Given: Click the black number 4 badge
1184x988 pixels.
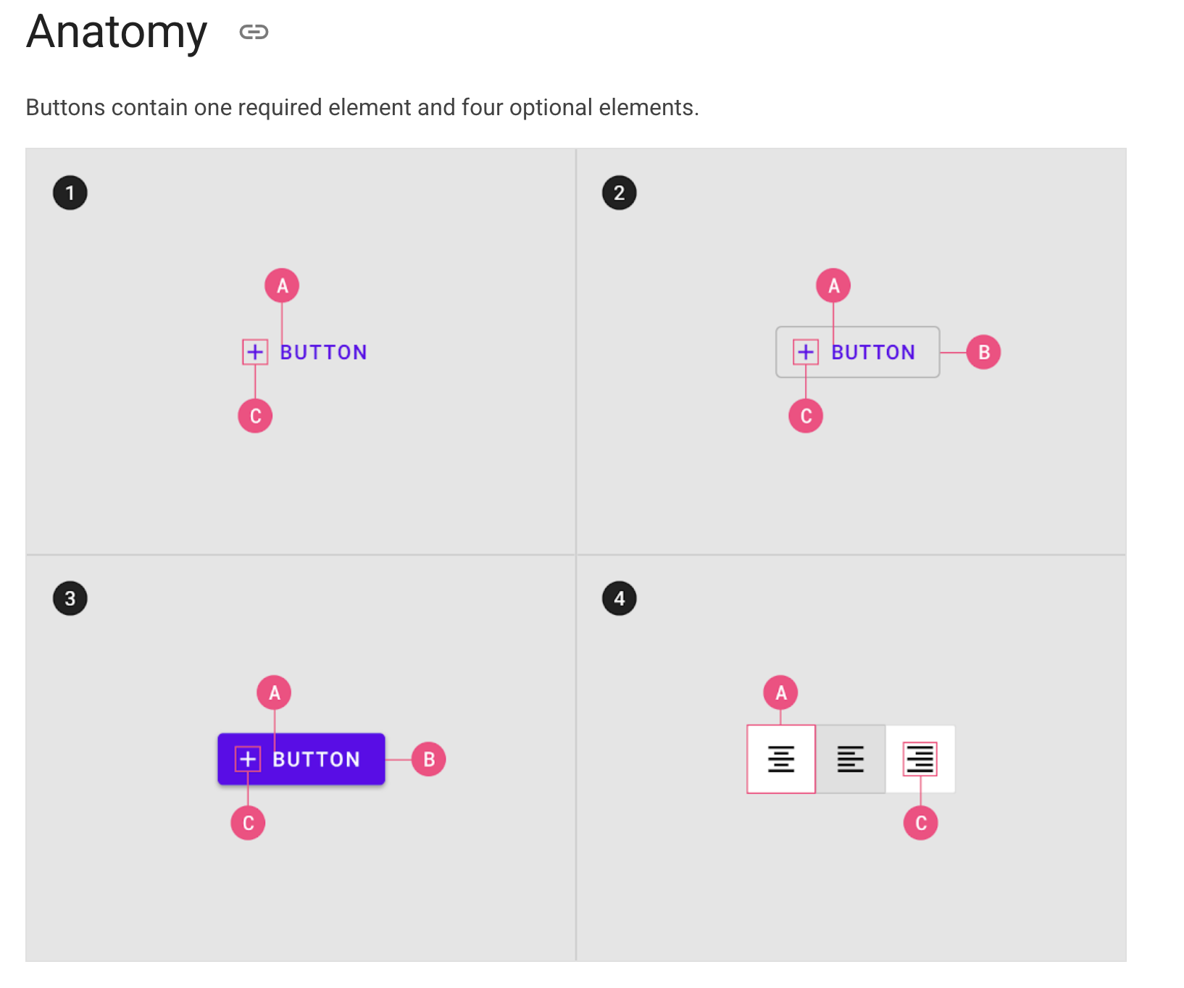Looking at the screenshot, I should (620, 598).
